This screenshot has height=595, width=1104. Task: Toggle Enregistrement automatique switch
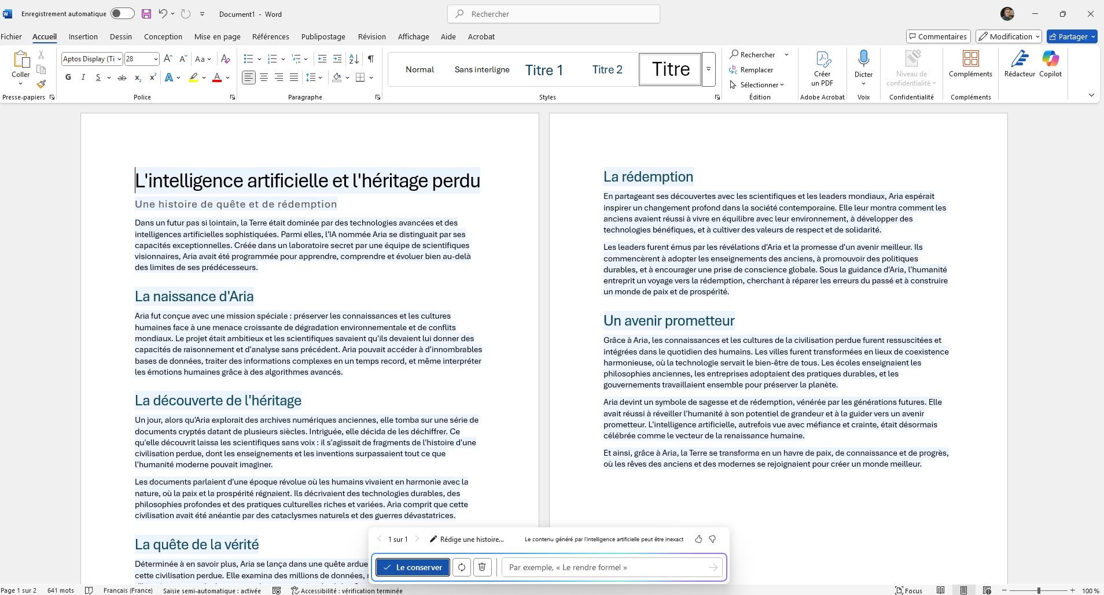[x=122, y=14]
